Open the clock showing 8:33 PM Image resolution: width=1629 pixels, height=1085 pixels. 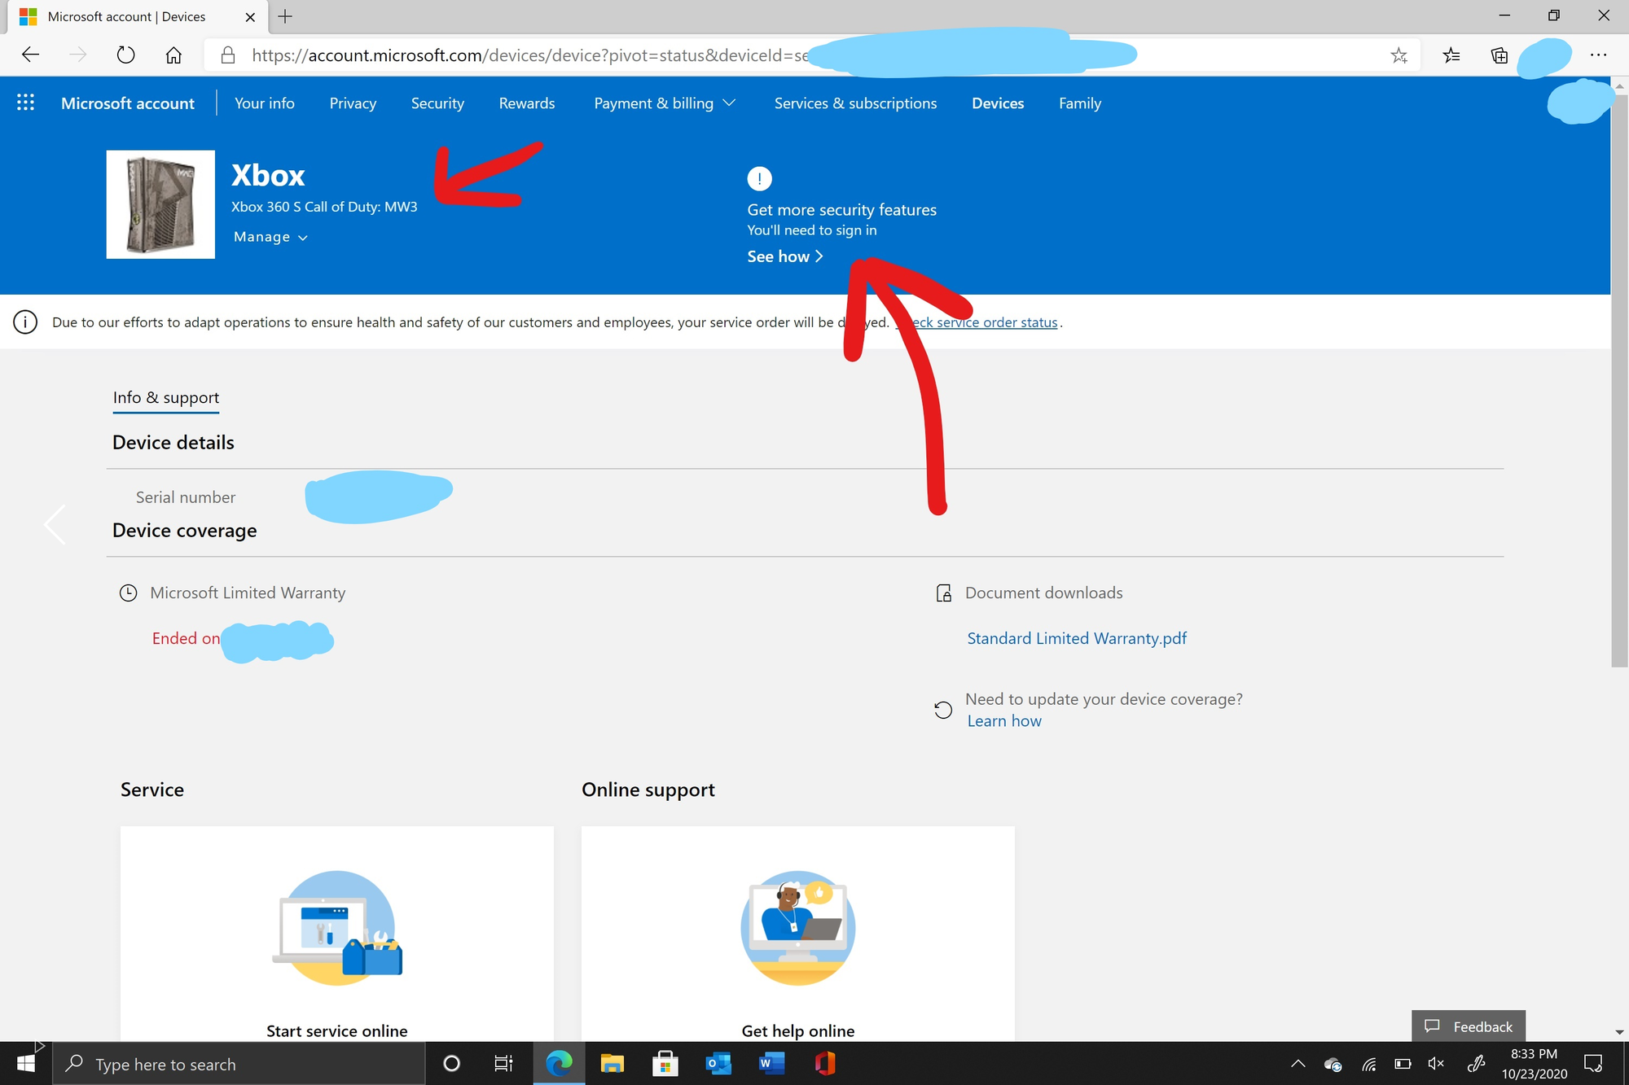click(x=1535, y=1064)
